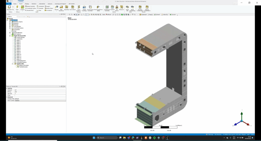Switch to the Selection ribbon tab

[34, 4]
